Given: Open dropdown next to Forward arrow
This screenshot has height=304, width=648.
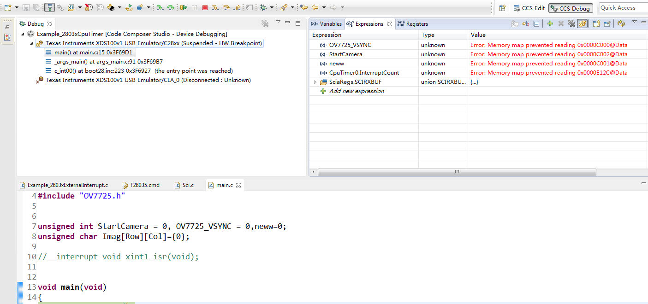Looking at the screenshot, I should [342, 7].
